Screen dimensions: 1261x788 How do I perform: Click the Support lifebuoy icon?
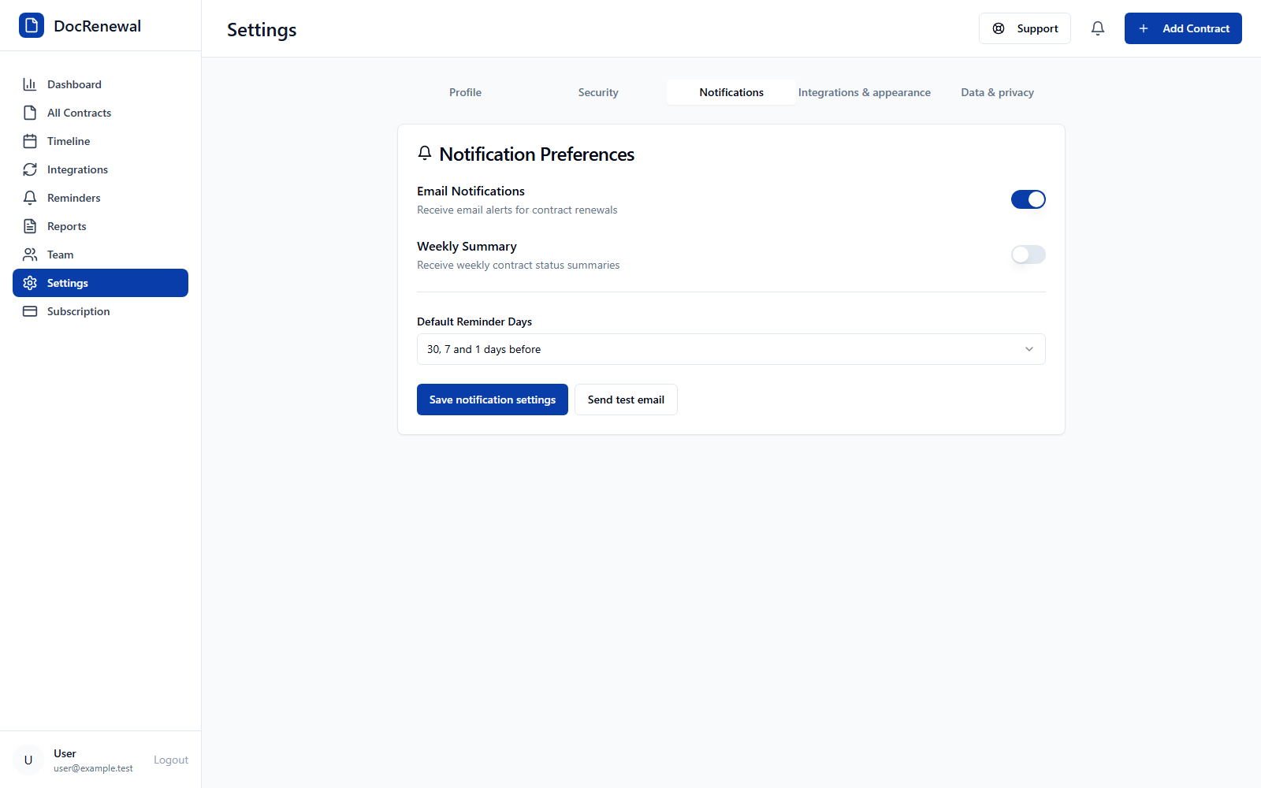click(x=999, y=28)
